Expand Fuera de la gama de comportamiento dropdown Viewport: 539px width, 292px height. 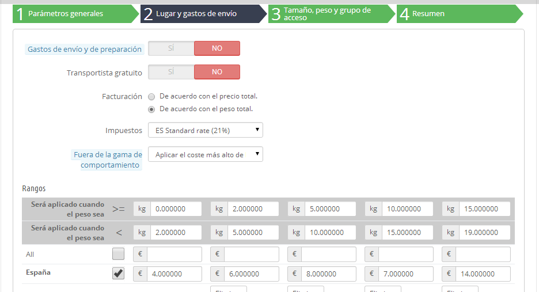(x=206, y=154)
